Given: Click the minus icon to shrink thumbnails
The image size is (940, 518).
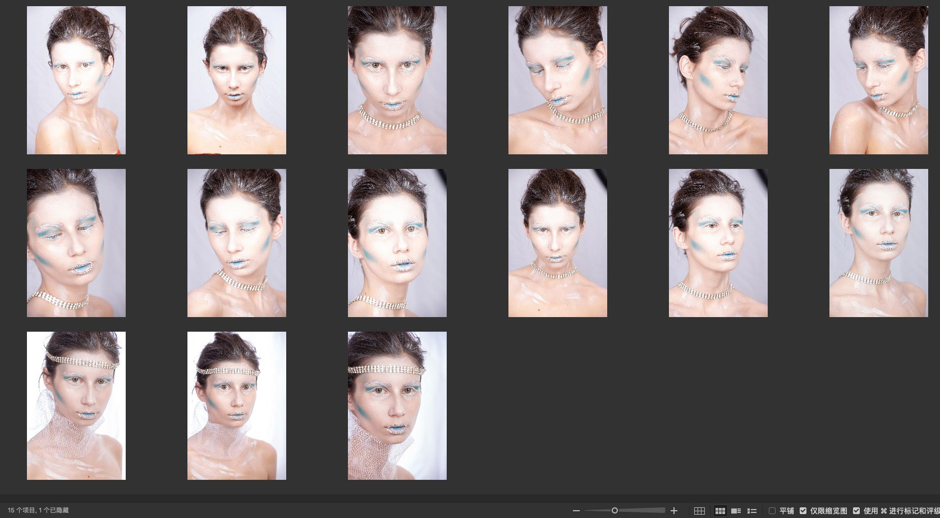Looking at the screenshot, I should pos(576,511).
